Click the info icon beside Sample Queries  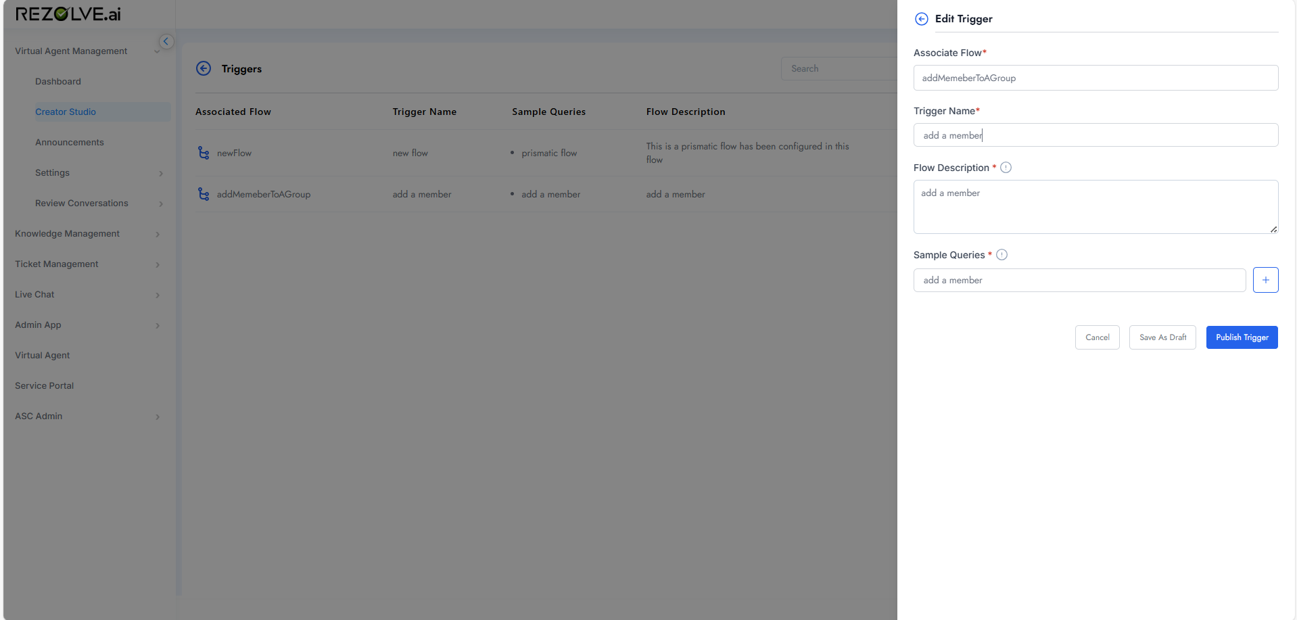click(1001, 255)
